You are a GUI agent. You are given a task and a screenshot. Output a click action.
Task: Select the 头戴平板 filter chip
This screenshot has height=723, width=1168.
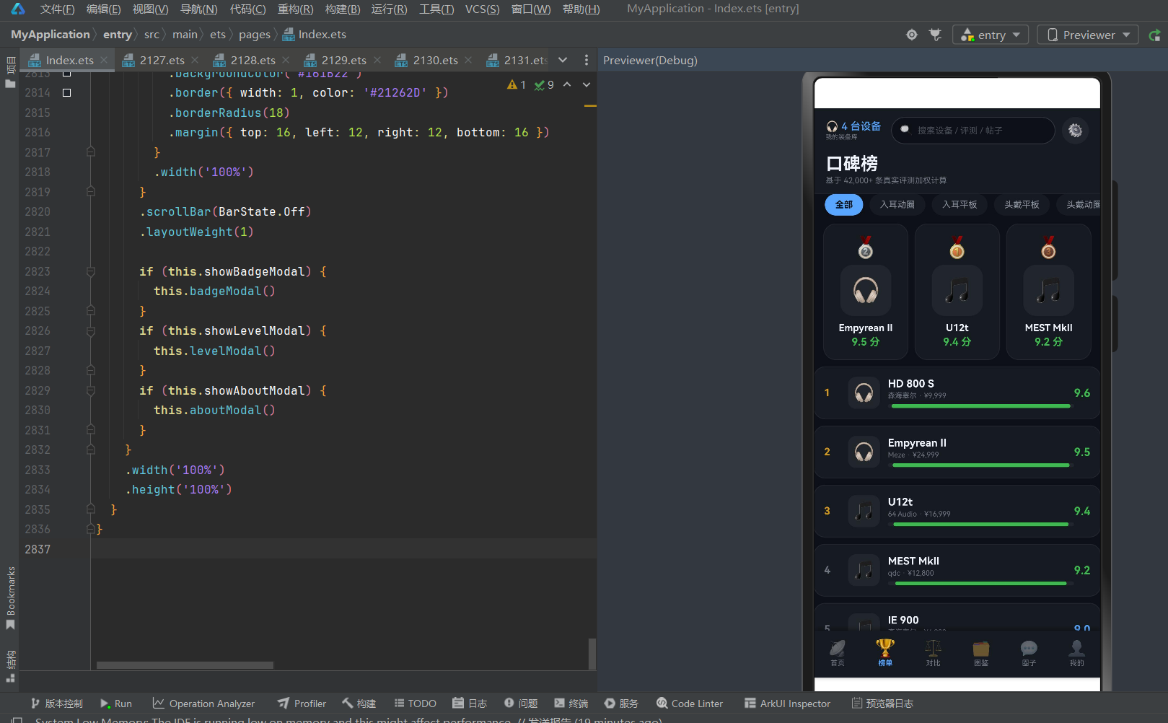(x=1022, y=205)
